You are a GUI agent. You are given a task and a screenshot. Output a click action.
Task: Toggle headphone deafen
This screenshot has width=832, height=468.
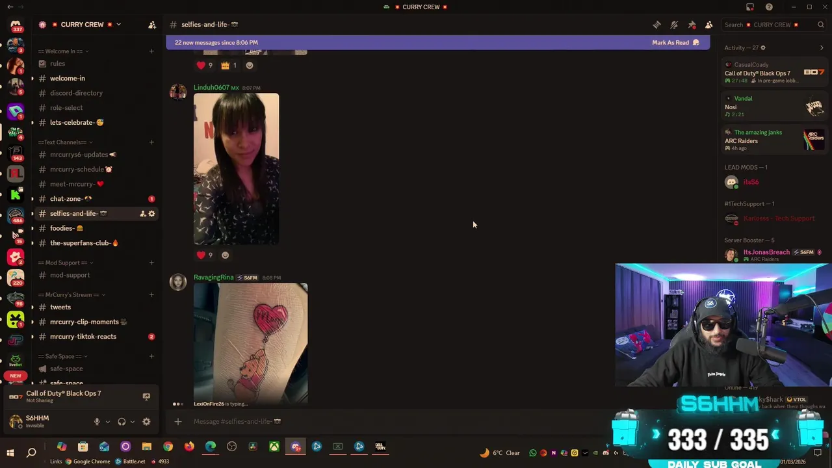pos(122,422)
